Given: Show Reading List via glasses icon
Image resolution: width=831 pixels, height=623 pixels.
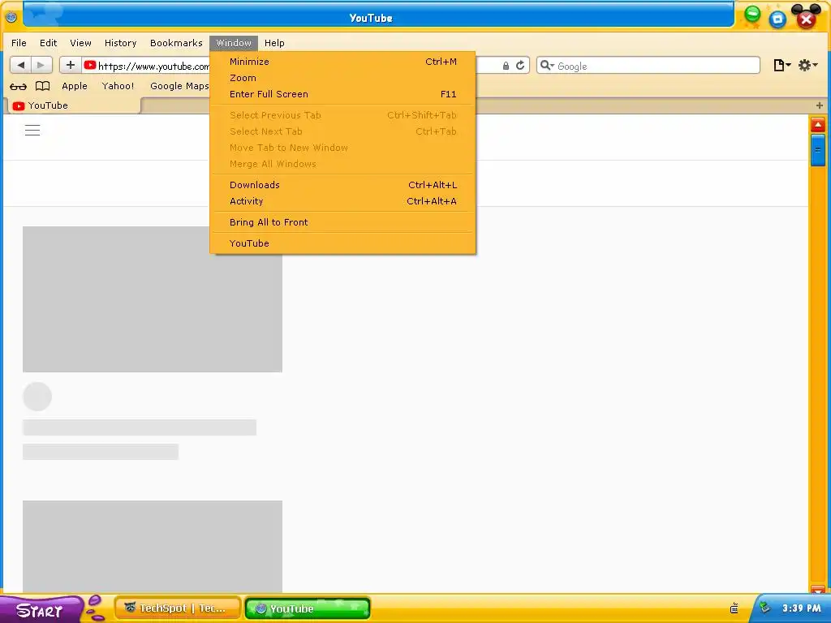Looking at the screenshot, I should [18, 86].
